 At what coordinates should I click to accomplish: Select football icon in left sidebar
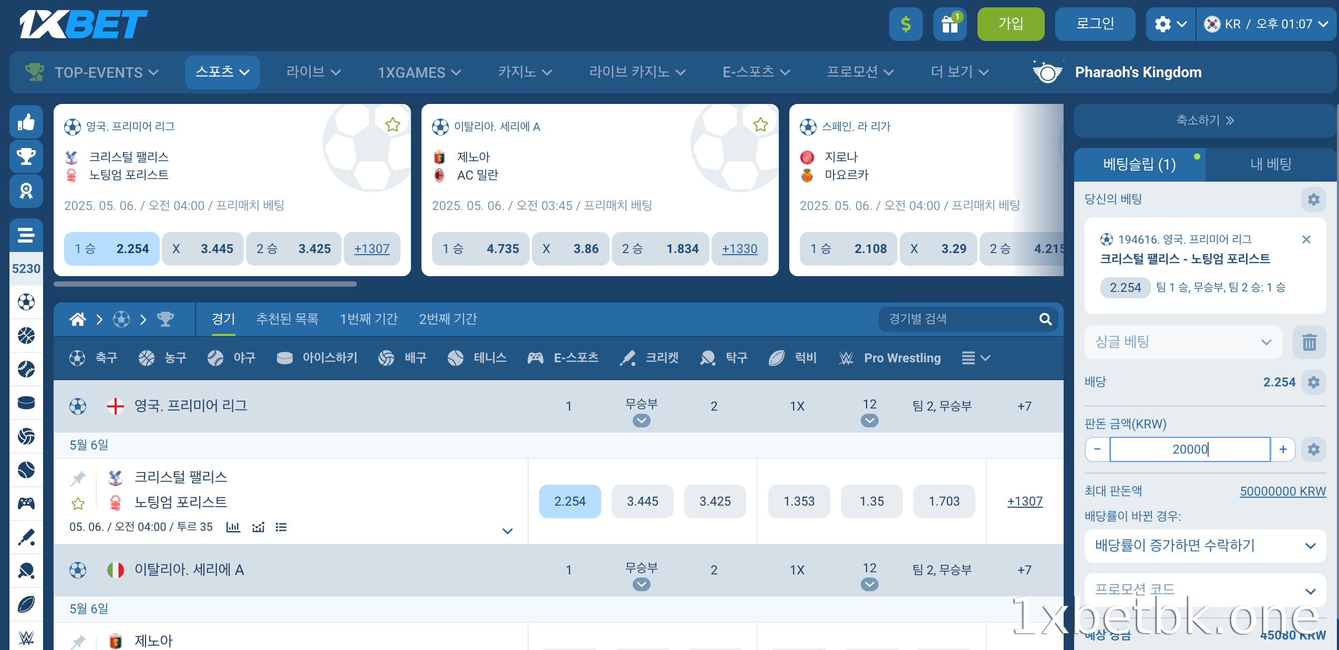coord(26,302)
